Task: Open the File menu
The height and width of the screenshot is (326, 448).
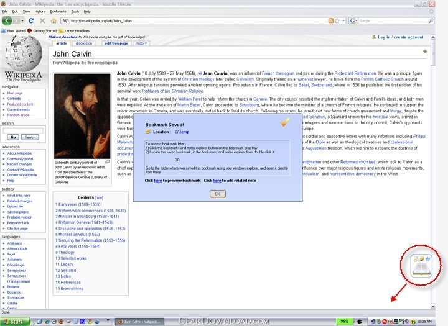Action: pyautogui.click(x=5, y=11)
